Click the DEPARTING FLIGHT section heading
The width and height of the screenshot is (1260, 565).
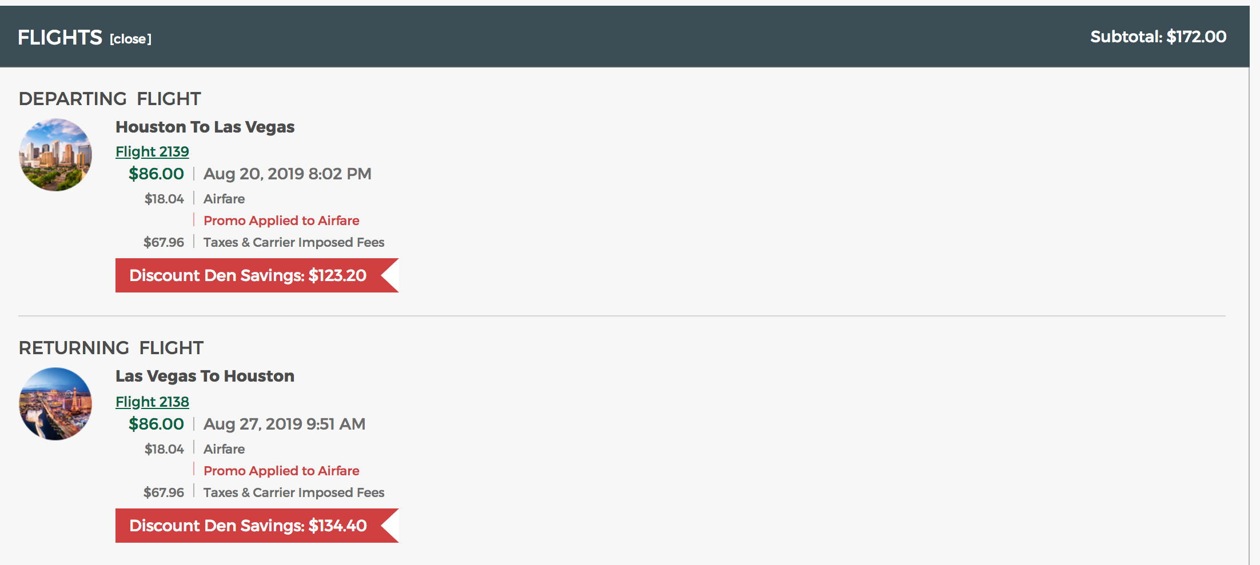(110, 99)
